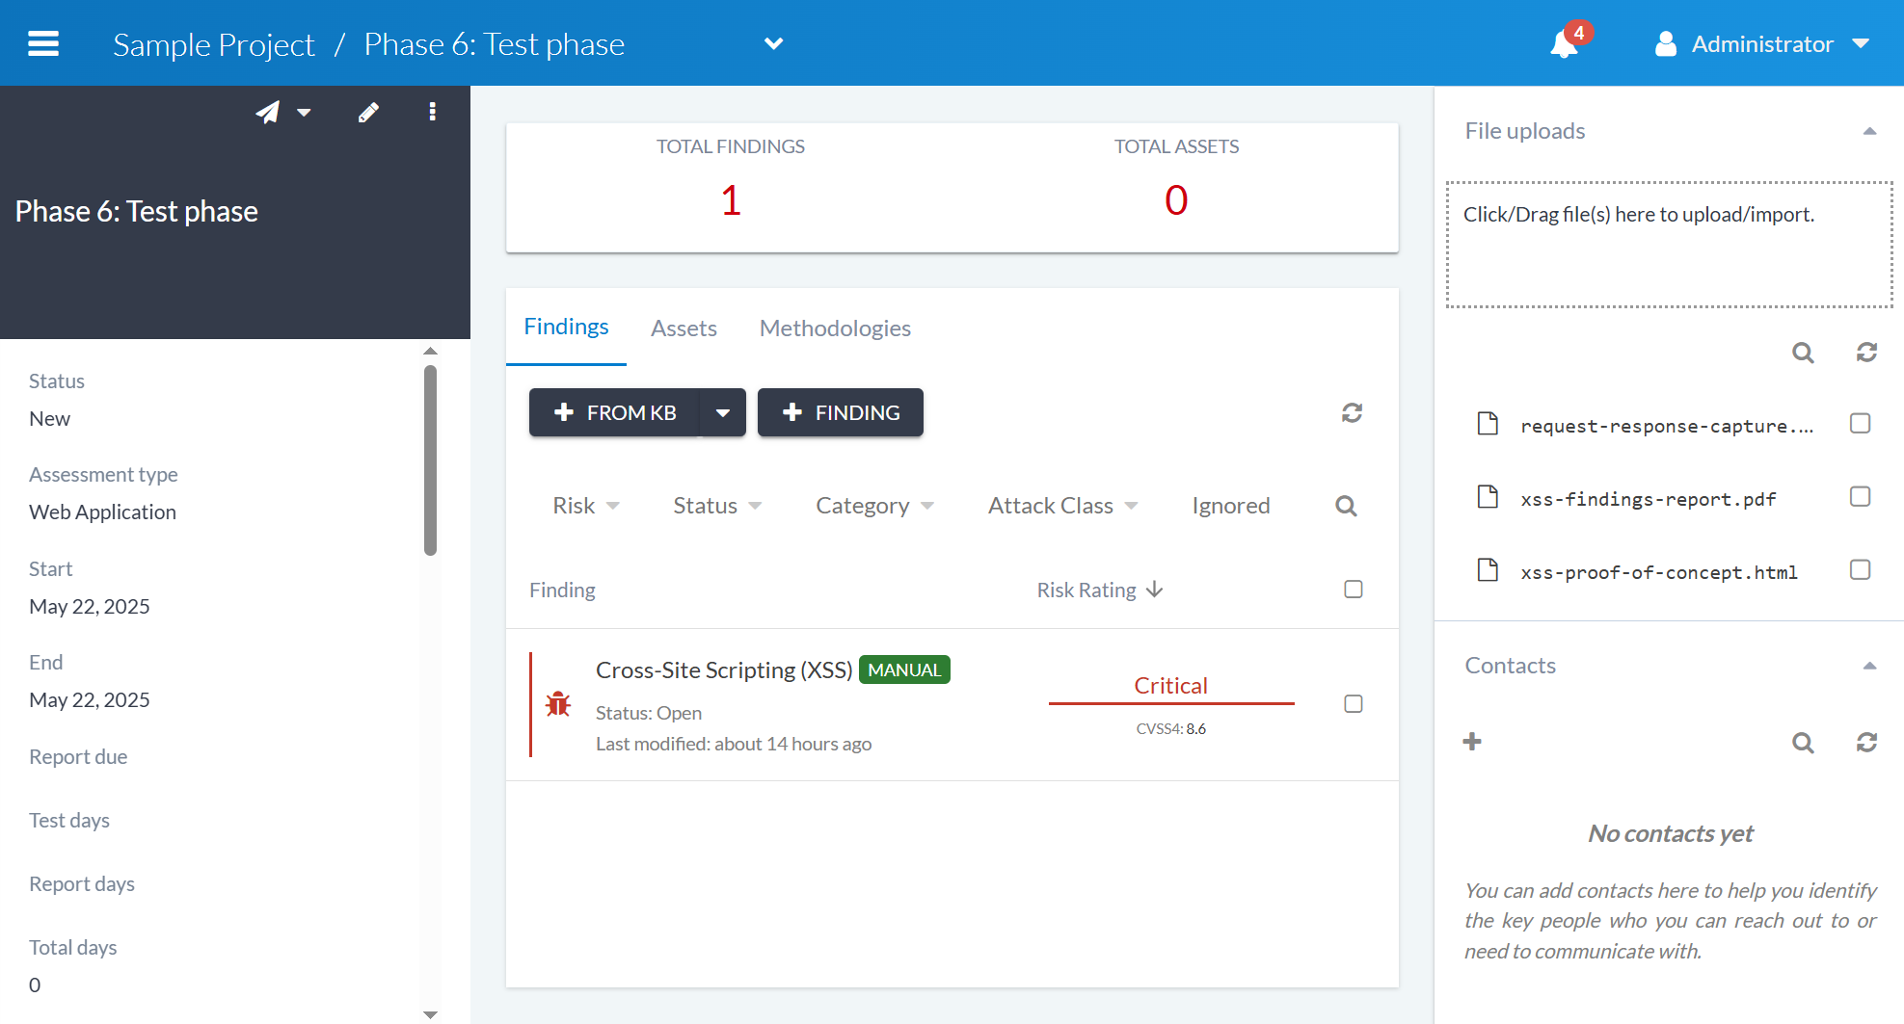Click the add FINDING button
The image size is (1904, 1024).
click(x=840, y=413)
